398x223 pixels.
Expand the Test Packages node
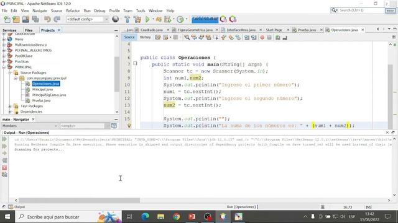pos(10,106)
